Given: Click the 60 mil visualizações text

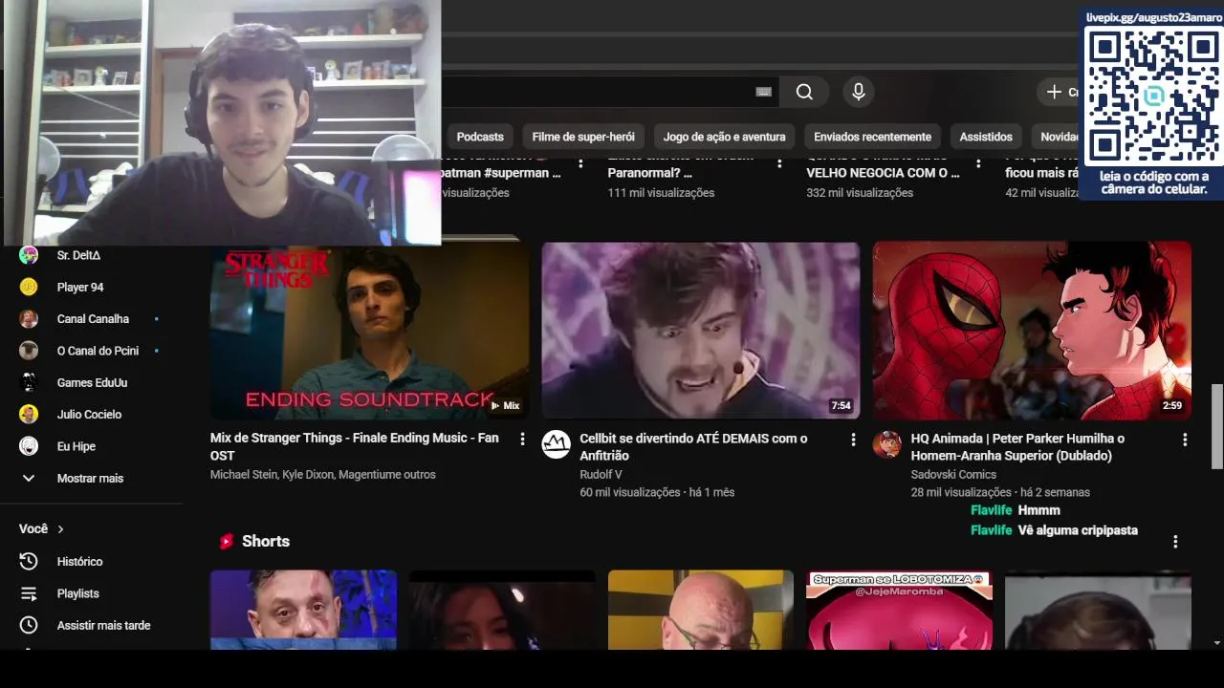Looking at the screenshot, I should click(629, 492).
